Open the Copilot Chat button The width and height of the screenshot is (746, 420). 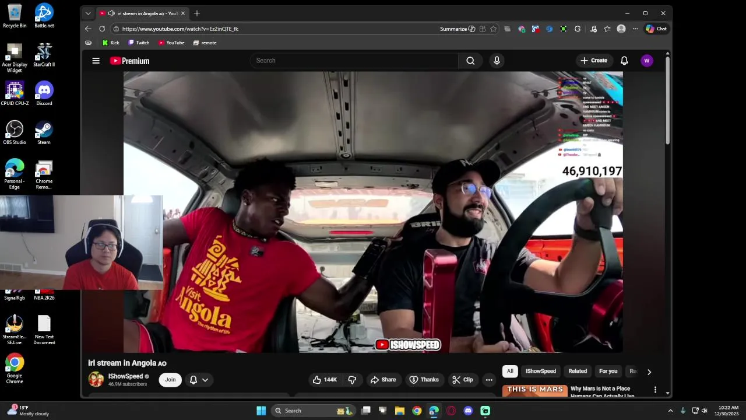[x=656, y=29]
